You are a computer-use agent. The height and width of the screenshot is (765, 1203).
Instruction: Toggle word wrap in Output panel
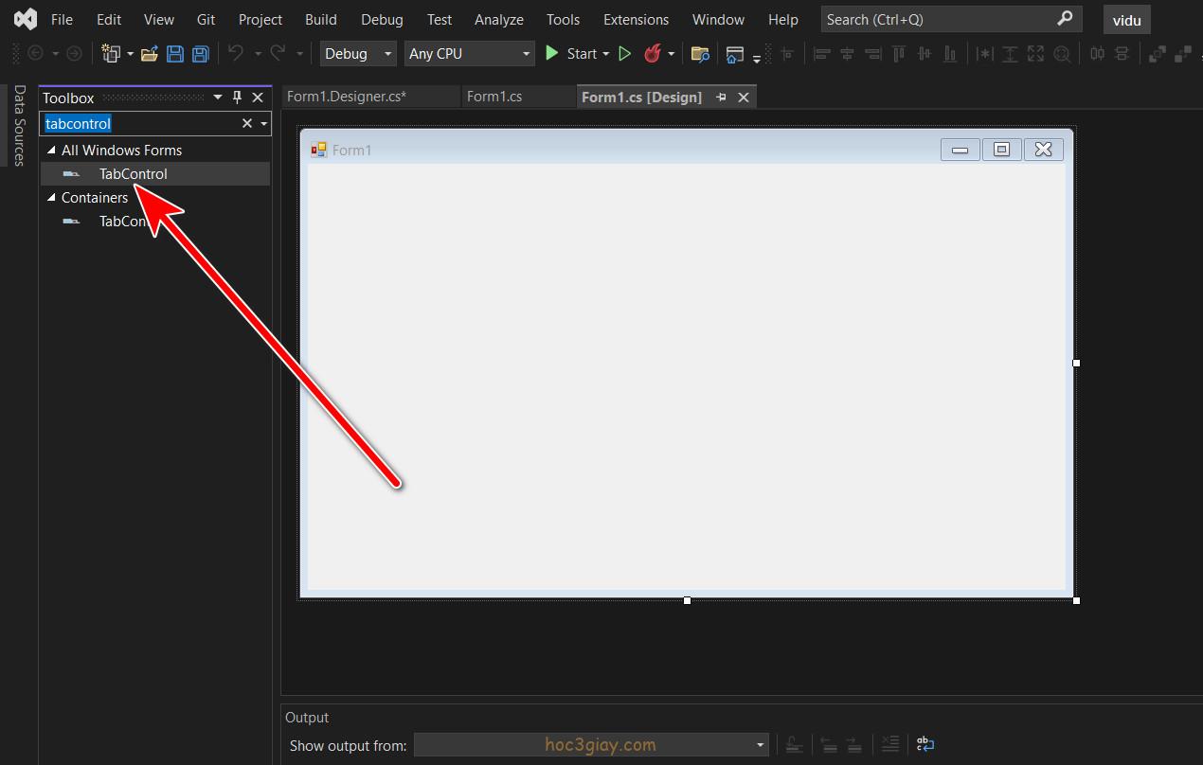925,745
